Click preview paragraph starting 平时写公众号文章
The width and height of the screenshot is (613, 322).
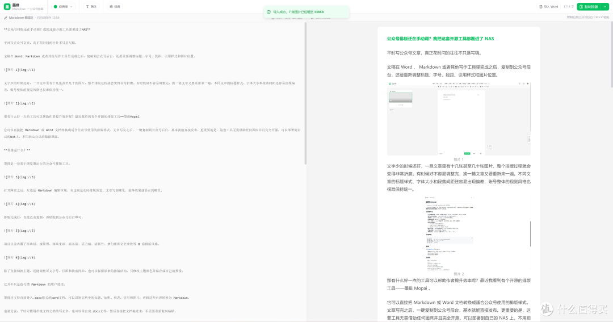(x=435, y=53)
